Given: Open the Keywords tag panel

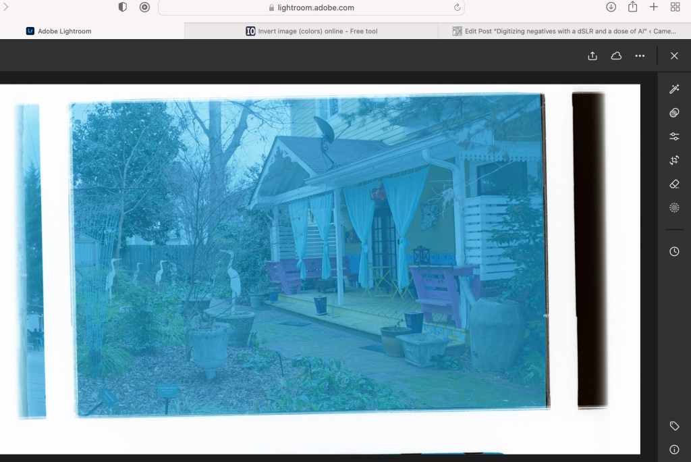Looking at the screenshot, I should (x=673, y=426).
